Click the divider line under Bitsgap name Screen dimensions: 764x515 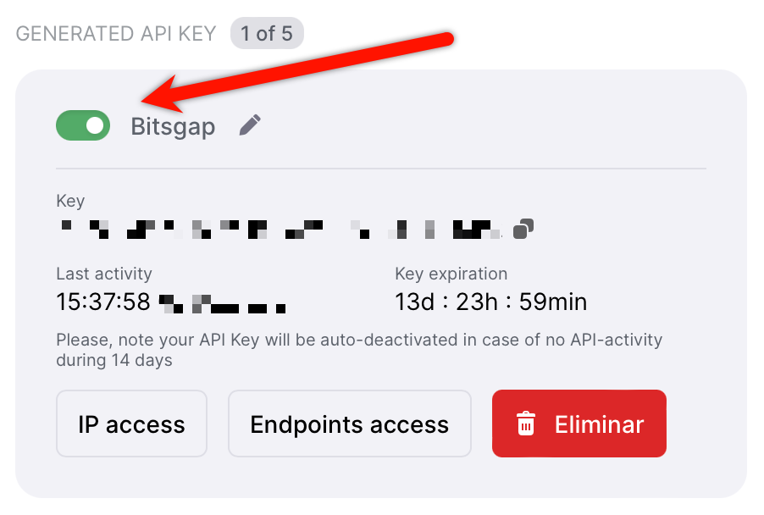click(381, 169)
